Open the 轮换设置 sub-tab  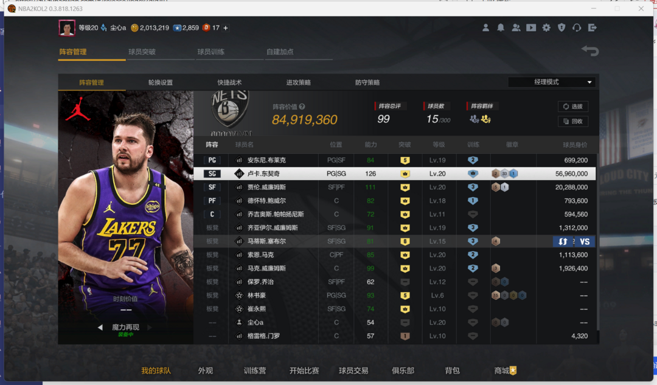pos(161,83)
